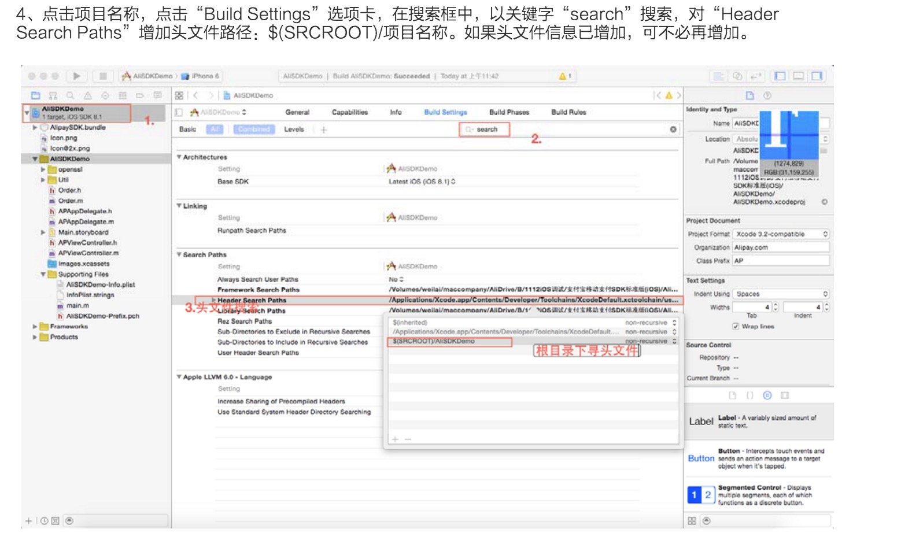
Task: Open the Report navigator speech-bubble icon
Action: pyautogui.click(x=157, y=95)
